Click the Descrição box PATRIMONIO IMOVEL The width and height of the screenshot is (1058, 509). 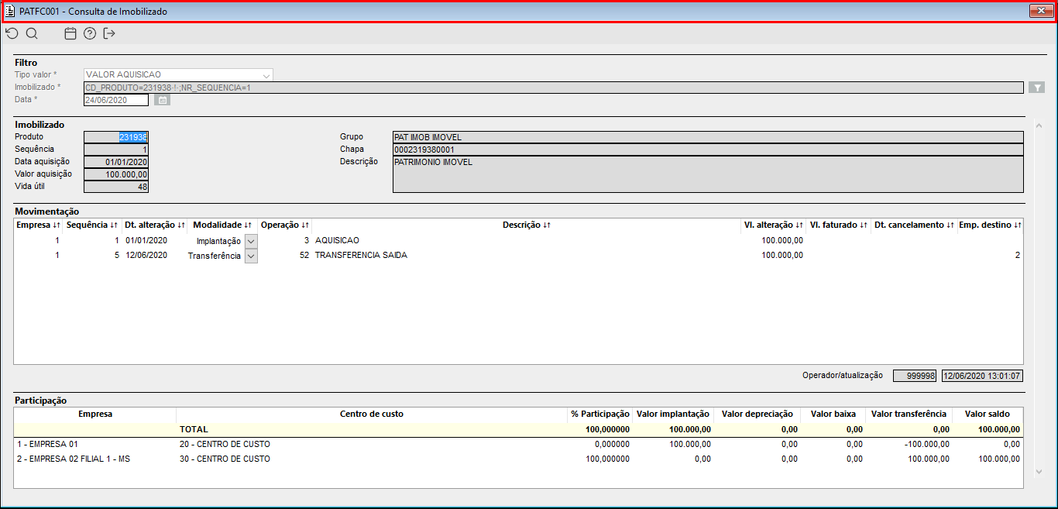pyautogui.click(x=708, y=174)
